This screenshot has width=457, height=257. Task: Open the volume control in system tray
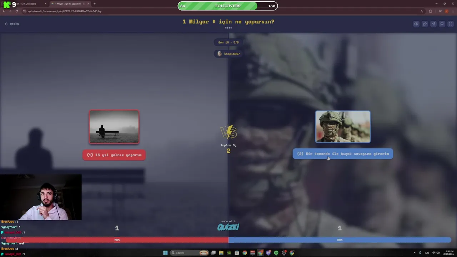tap(438, 253)
